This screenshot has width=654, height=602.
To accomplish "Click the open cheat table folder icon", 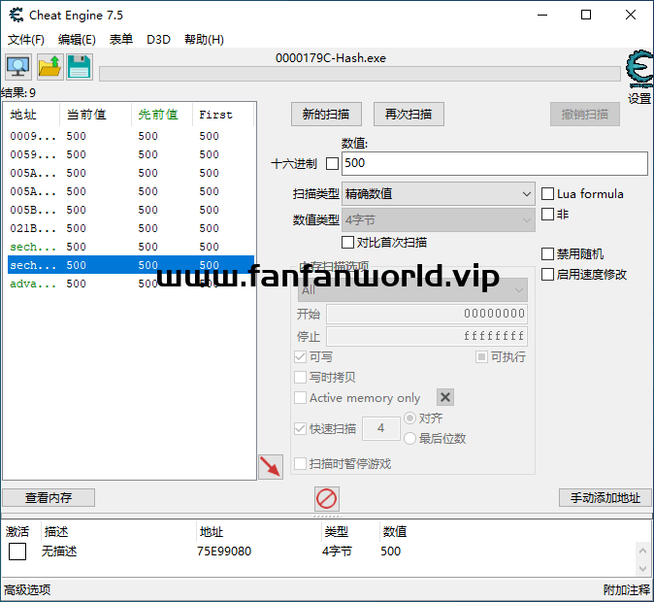I will pyautogui.click(x=50, y=67).
